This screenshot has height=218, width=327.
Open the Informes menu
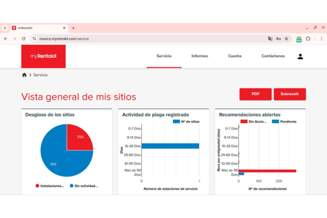pos(199,56)
